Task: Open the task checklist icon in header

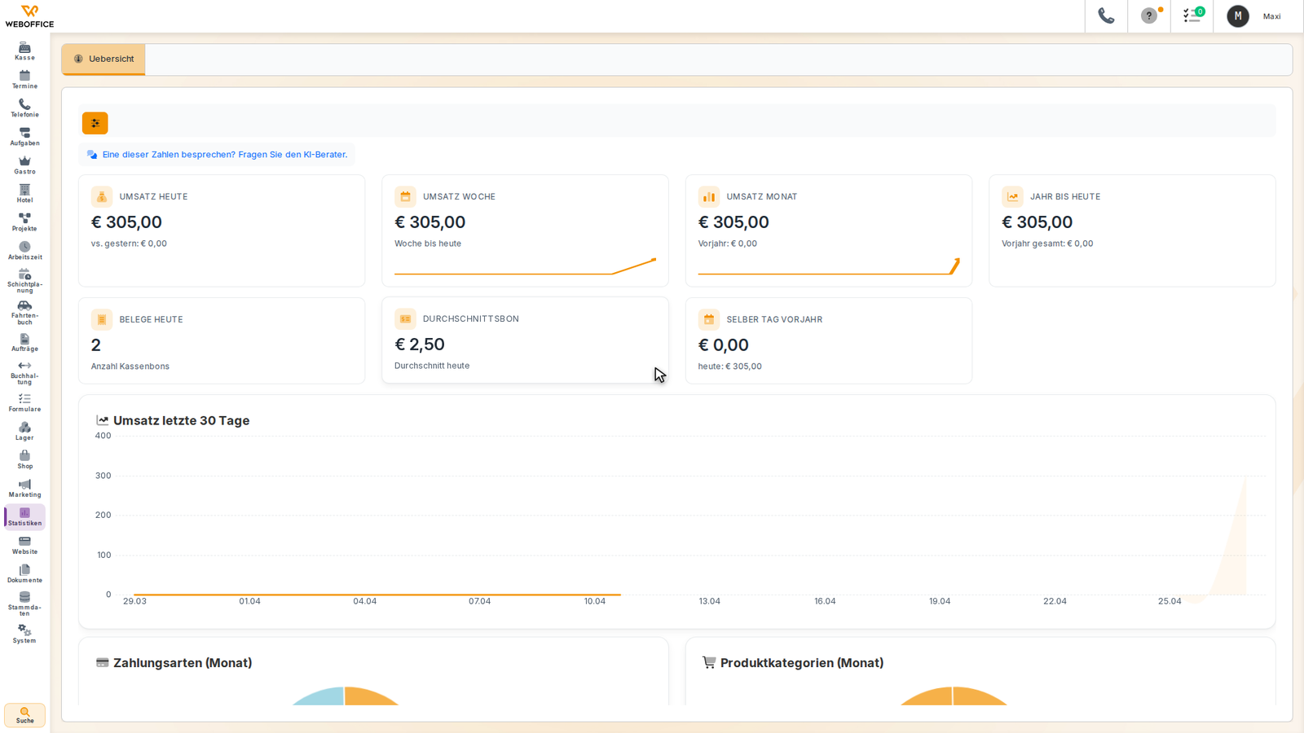Action: point(1192,16)
